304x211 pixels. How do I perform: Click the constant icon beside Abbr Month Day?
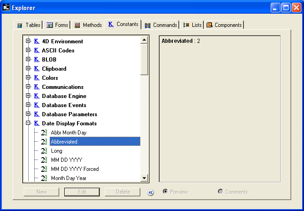[x=44, y=133]
